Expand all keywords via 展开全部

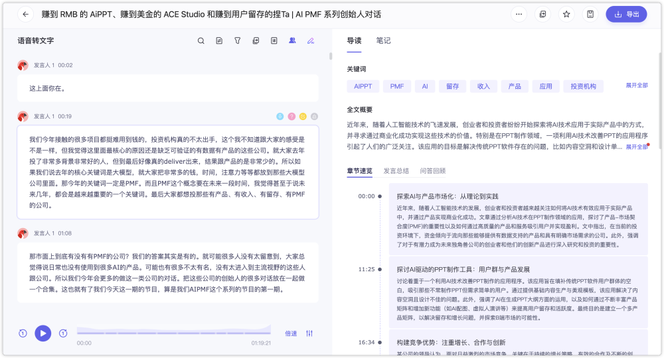tap(636, 86)
